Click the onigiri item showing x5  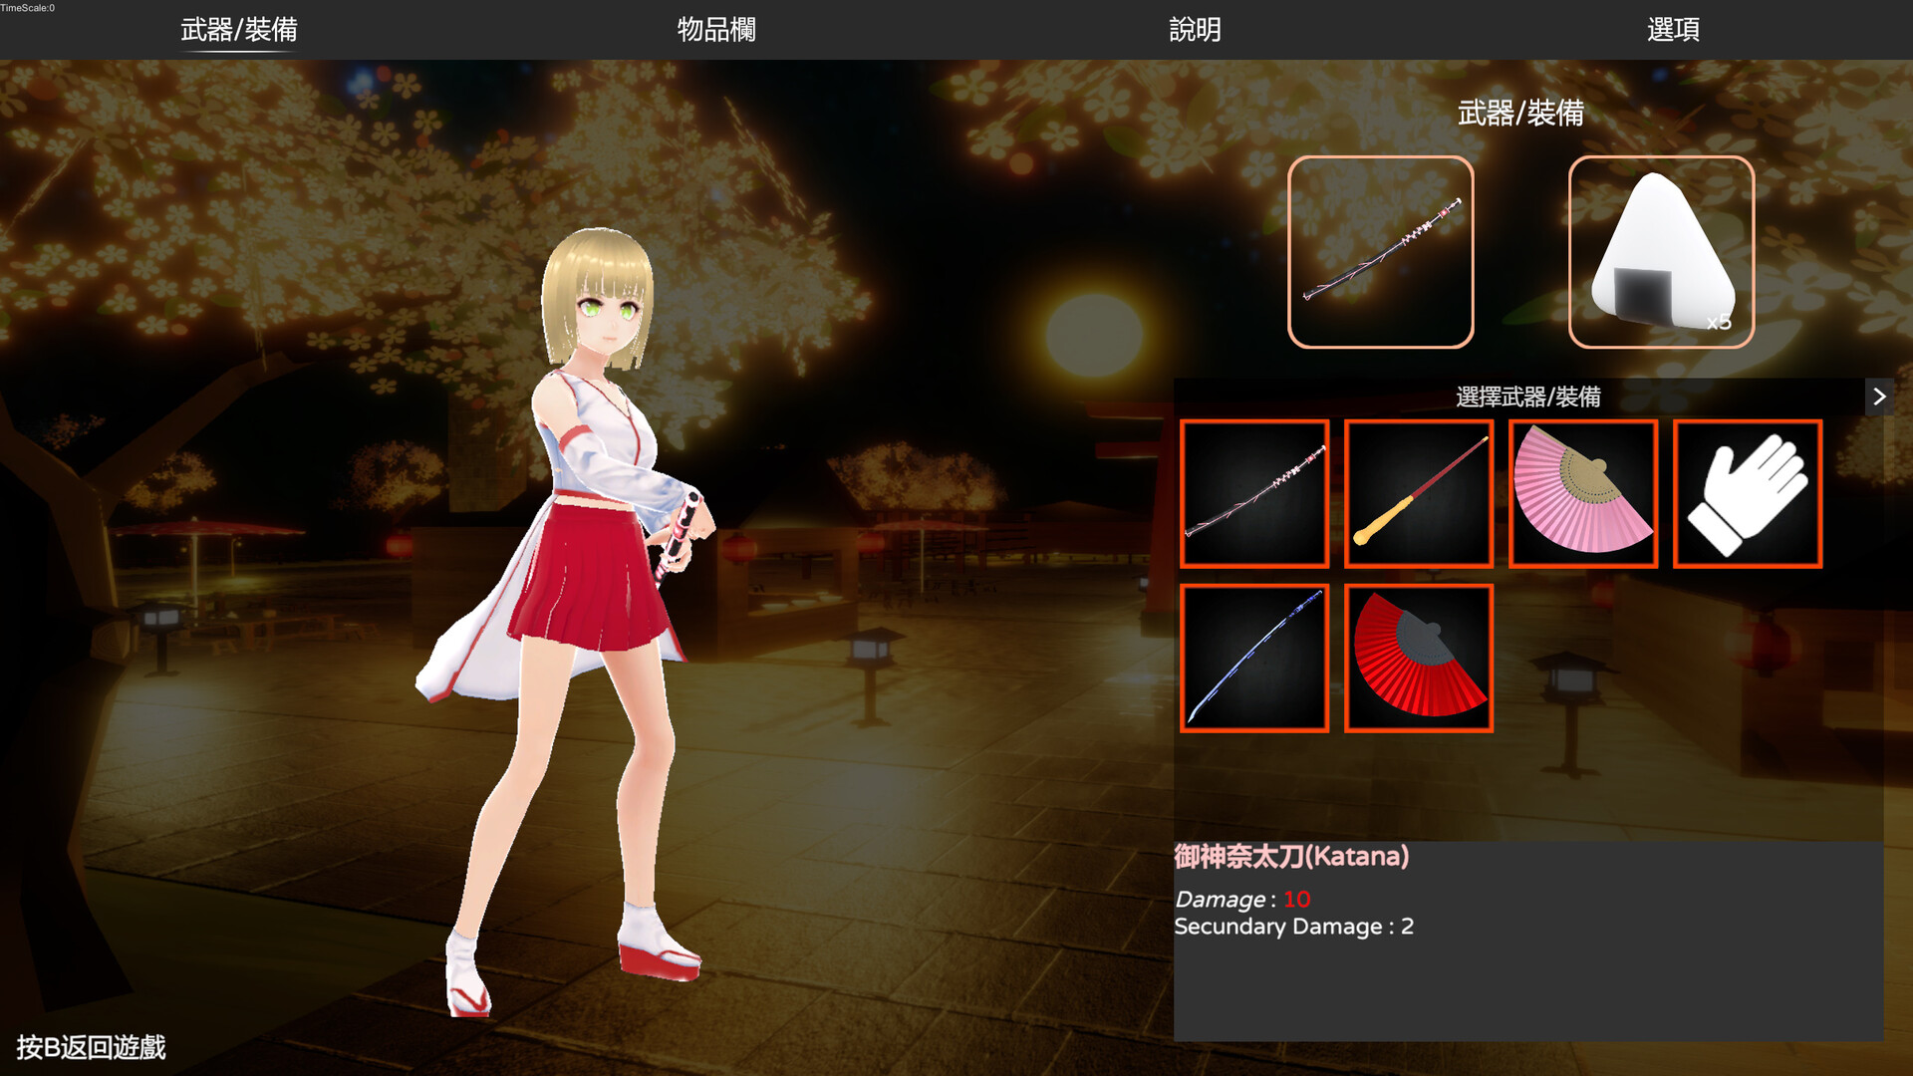point(1659,250)
